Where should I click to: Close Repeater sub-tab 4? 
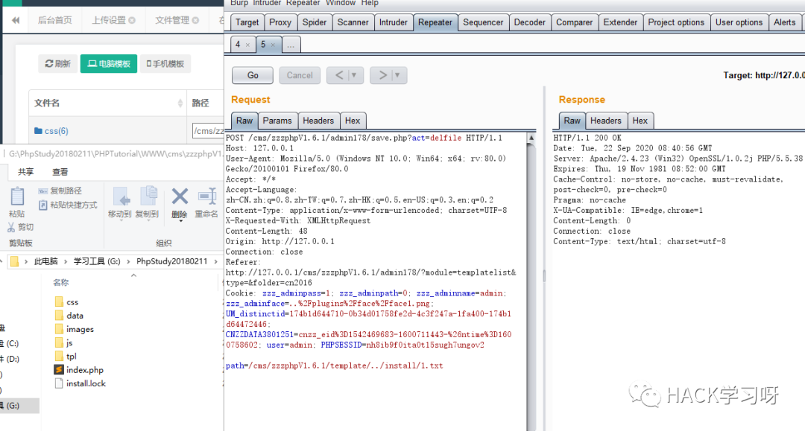coord(247,45)
